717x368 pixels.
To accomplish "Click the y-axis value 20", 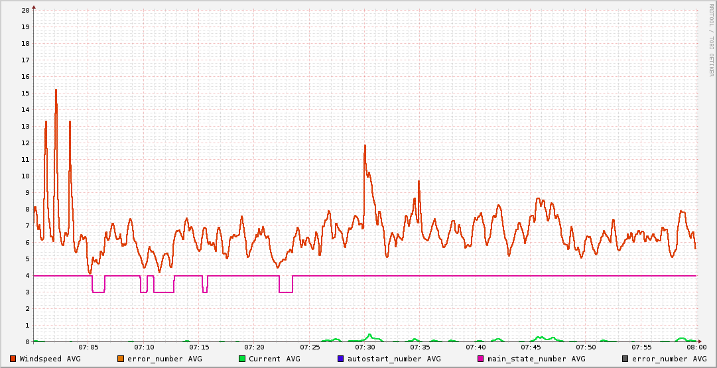I will click(25, 10).
